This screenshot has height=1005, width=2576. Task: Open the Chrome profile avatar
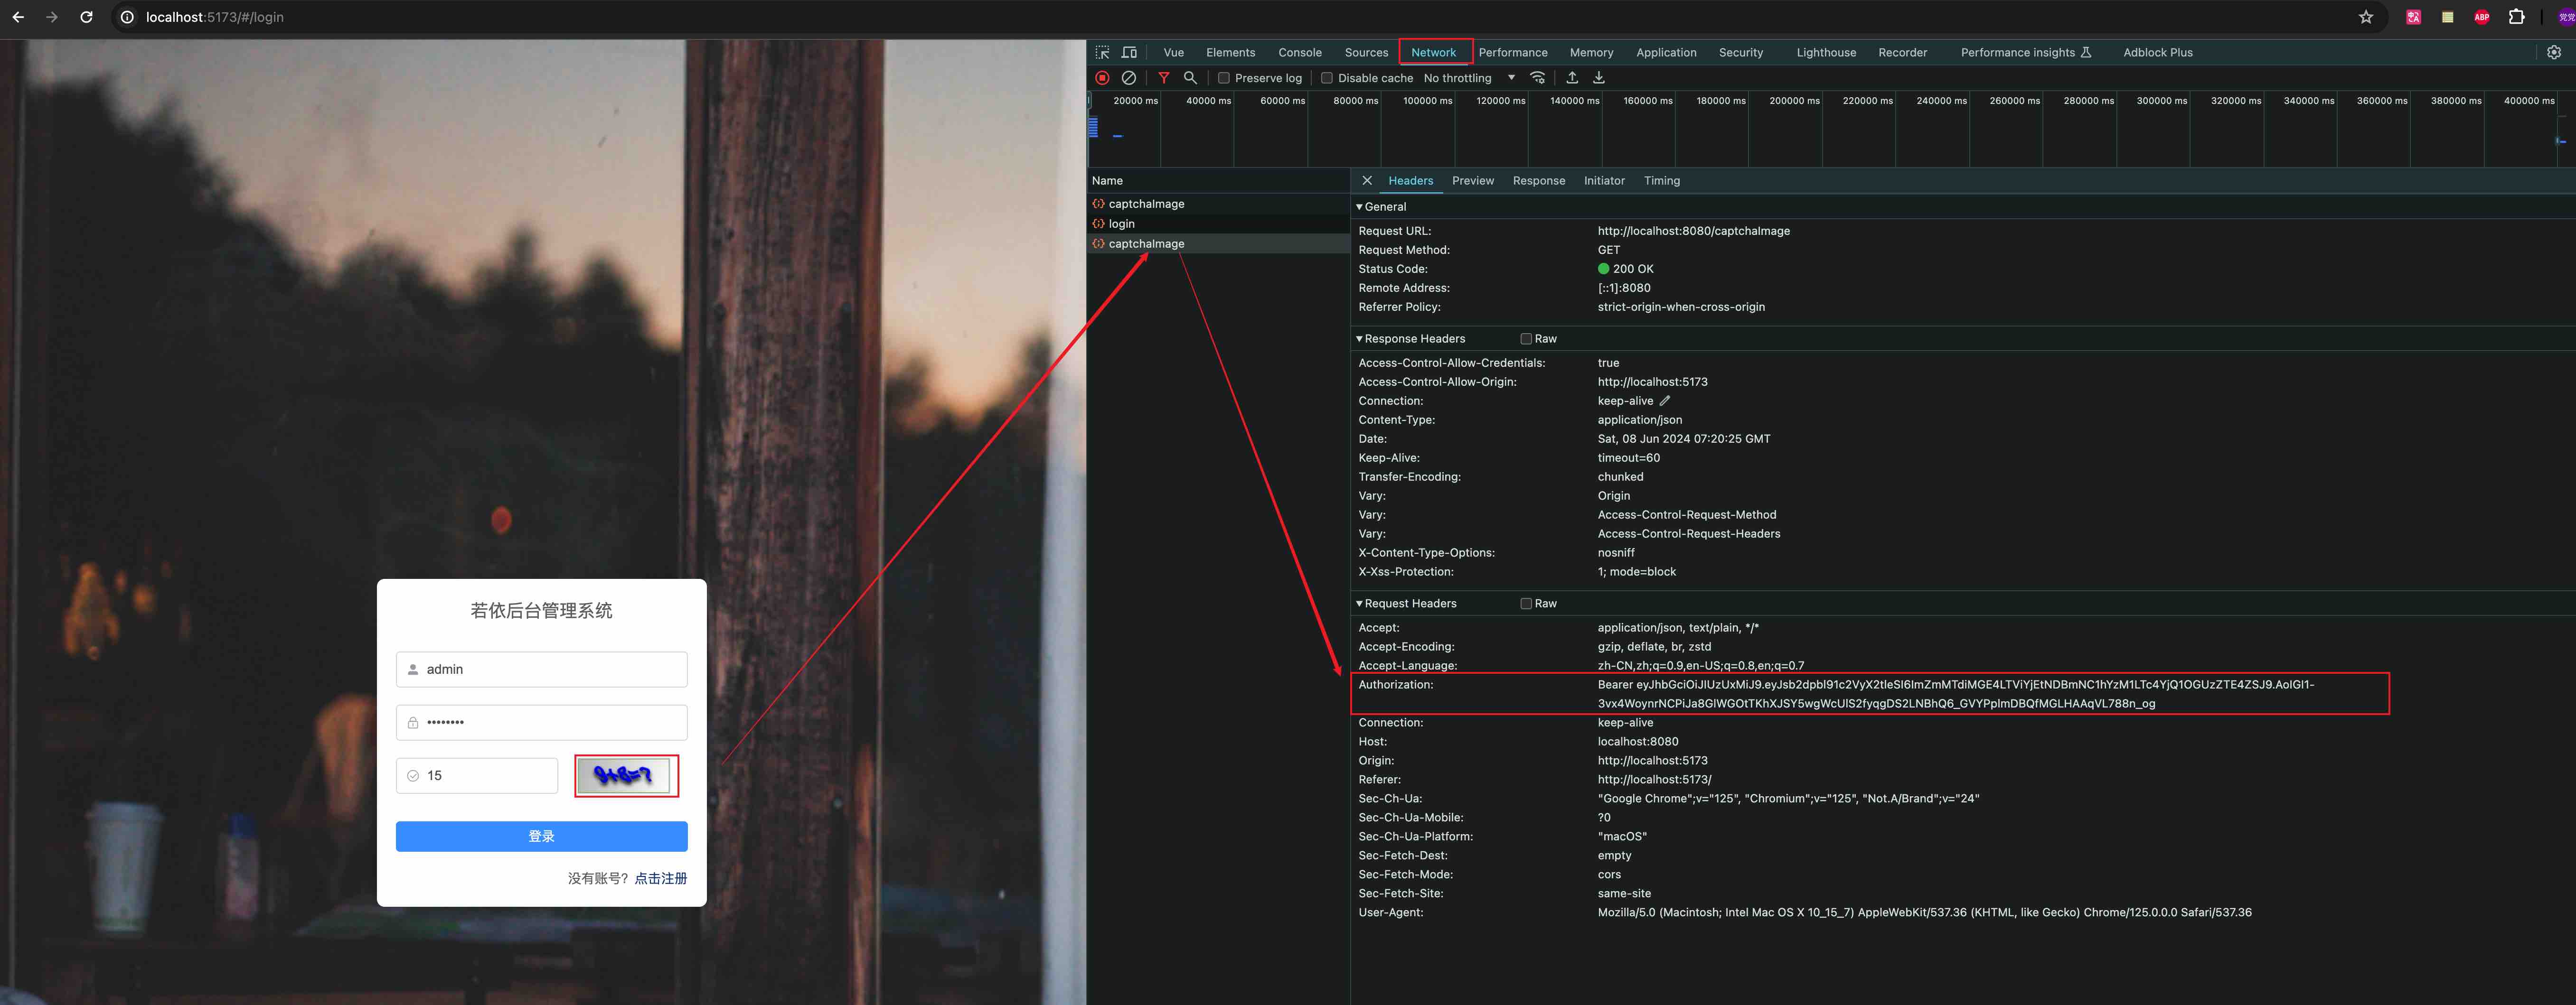[x=2566, y=17]
